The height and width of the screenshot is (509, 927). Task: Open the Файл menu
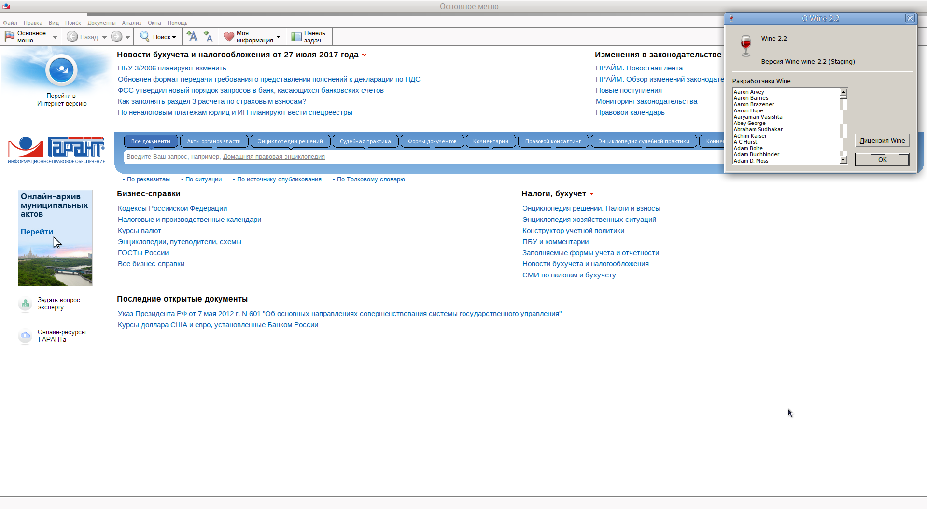pos(10,23)
